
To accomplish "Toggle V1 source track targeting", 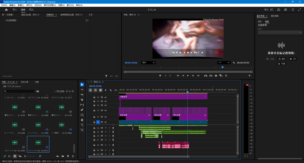I will [98, 122].
